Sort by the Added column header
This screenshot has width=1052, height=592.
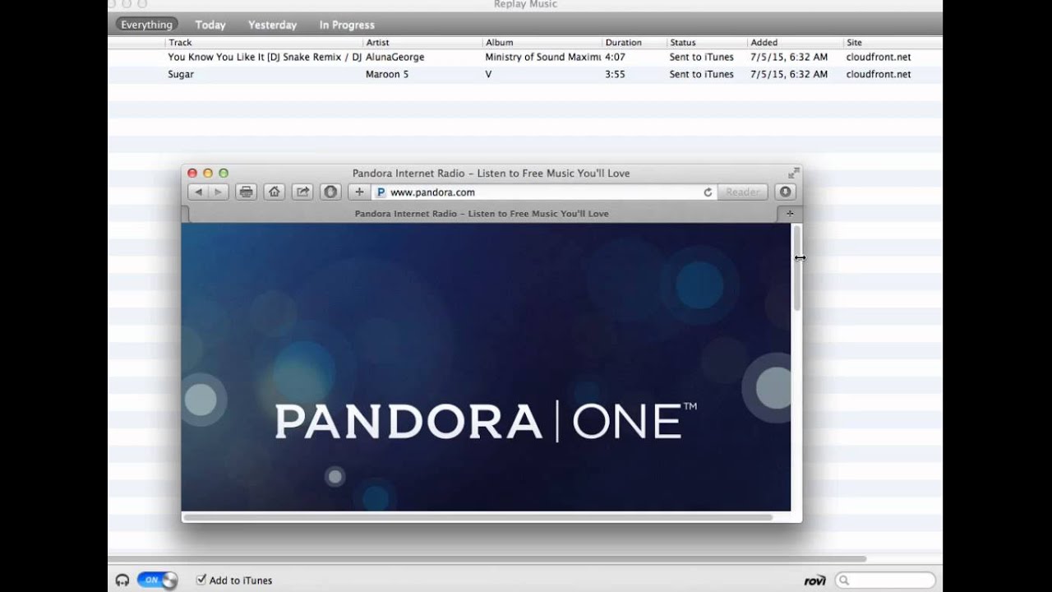[795, 43]
